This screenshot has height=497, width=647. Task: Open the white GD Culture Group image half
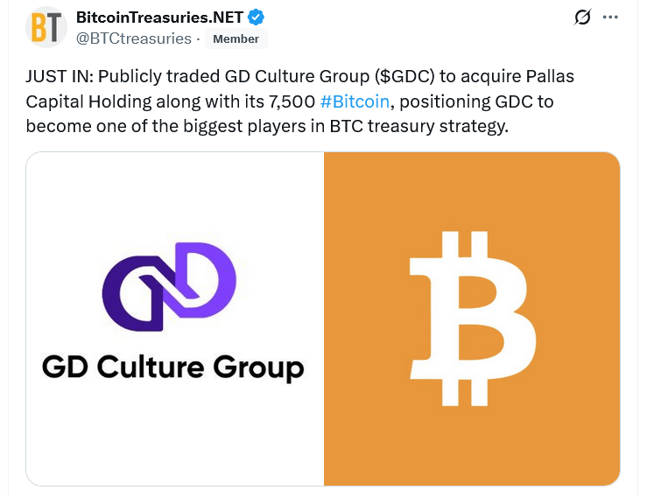point(175,429)
